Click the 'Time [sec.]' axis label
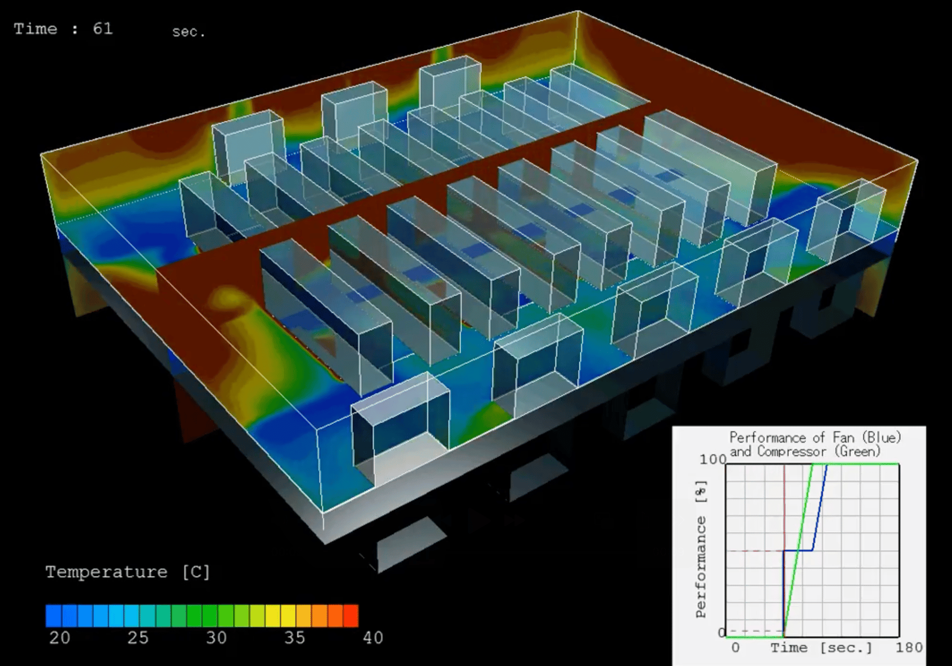The height and width of the screenshot is (666, 952). coord(821,648)
